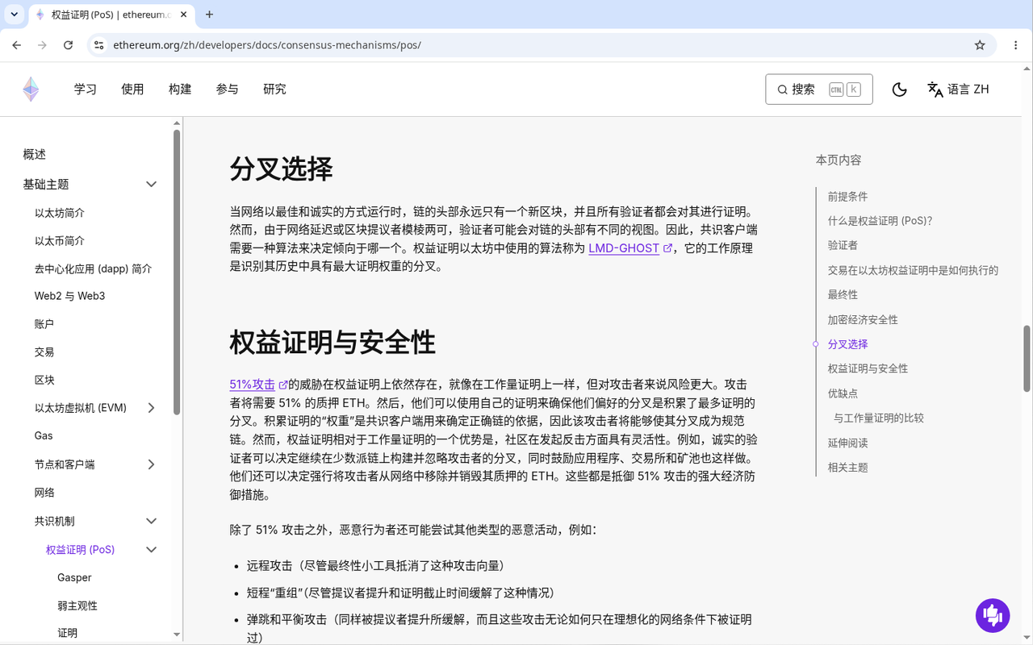Click the sidebar scroll down arrow

[177, 635]
